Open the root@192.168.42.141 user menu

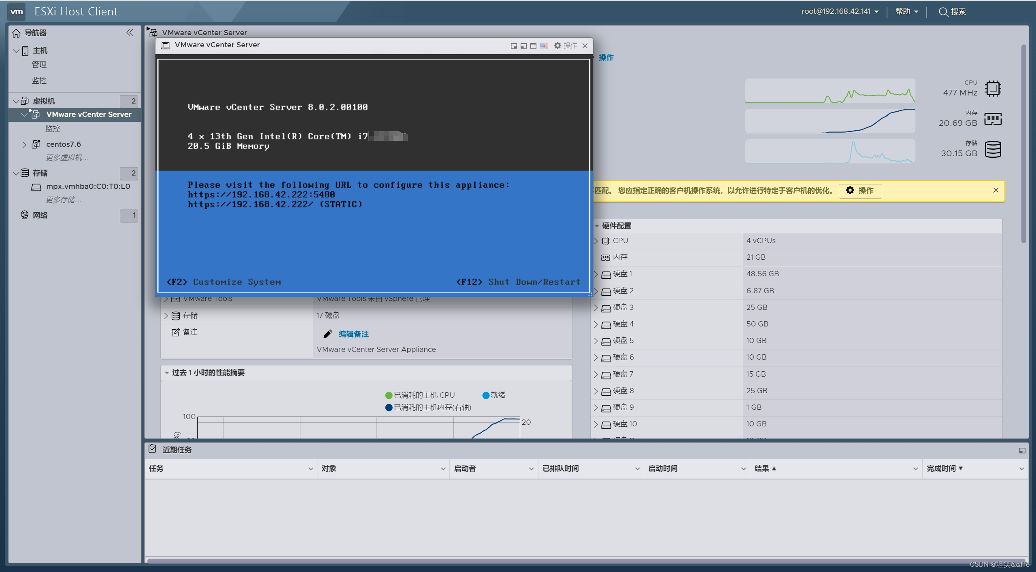(840, 11)
